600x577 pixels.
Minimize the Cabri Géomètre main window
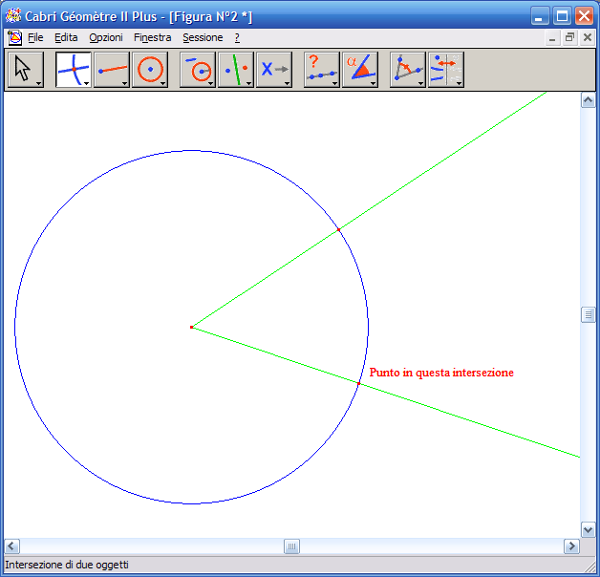click(540, 16)
